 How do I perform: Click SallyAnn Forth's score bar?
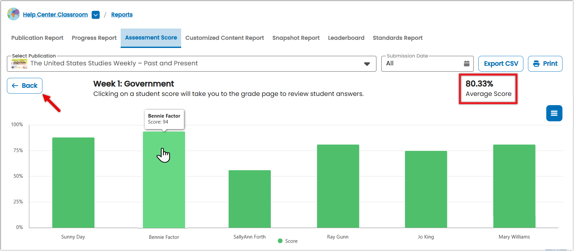(250, 199)
